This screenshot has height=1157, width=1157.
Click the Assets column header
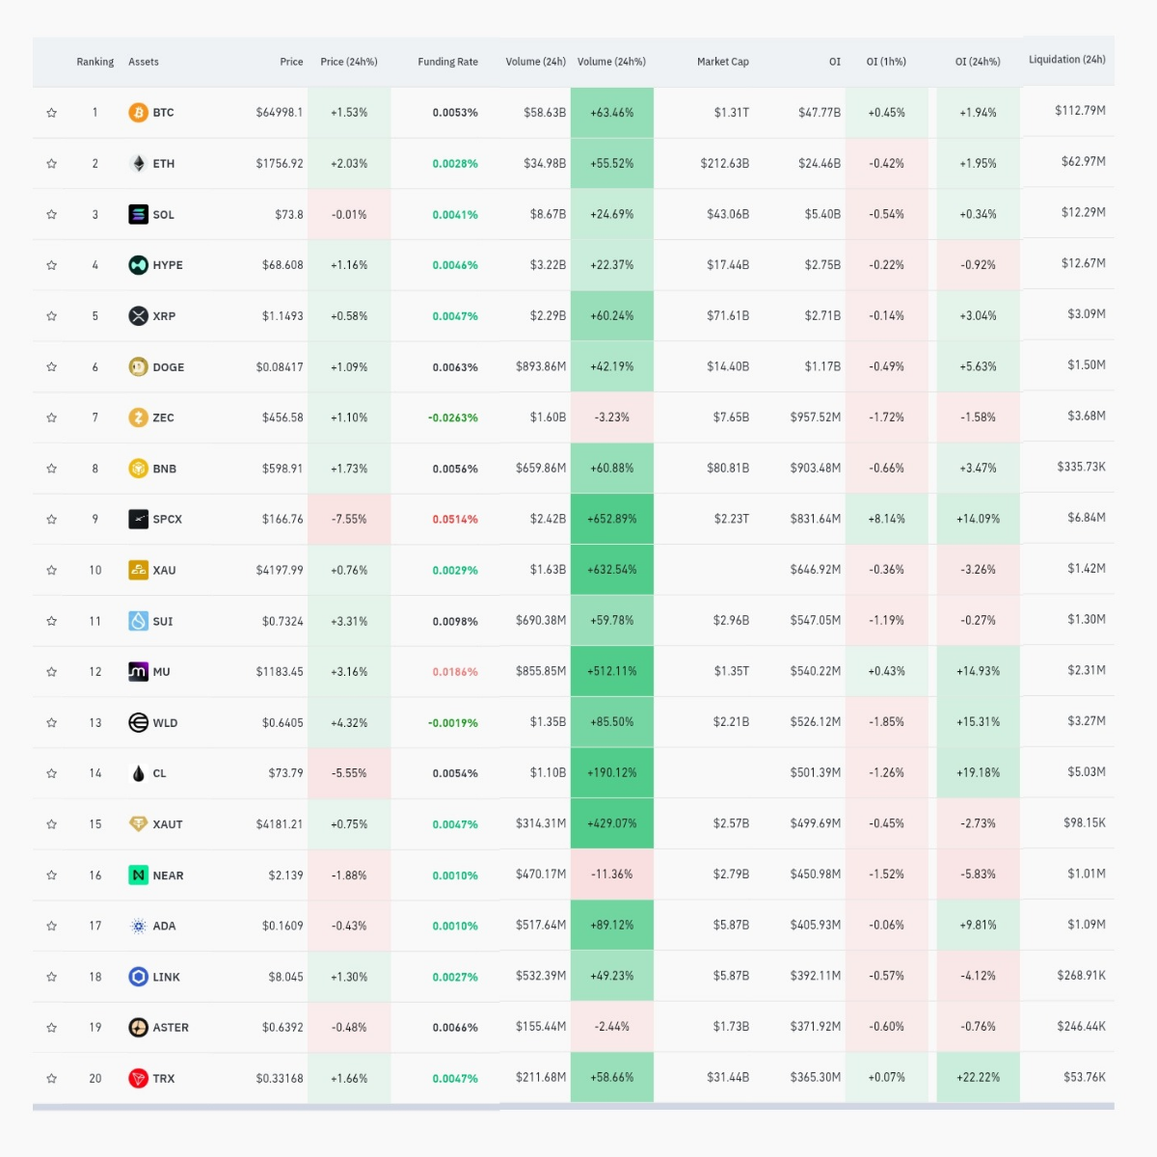(144, 62)
